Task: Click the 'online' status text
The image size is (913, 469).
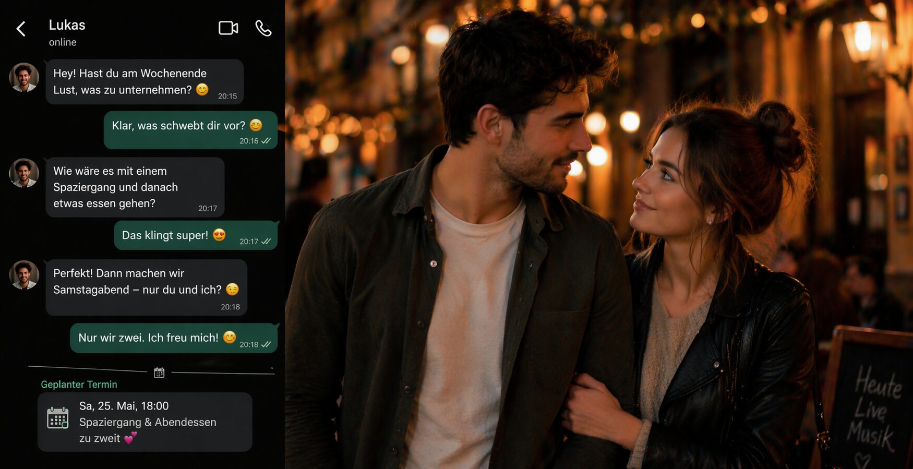Action: click(63, 42)
